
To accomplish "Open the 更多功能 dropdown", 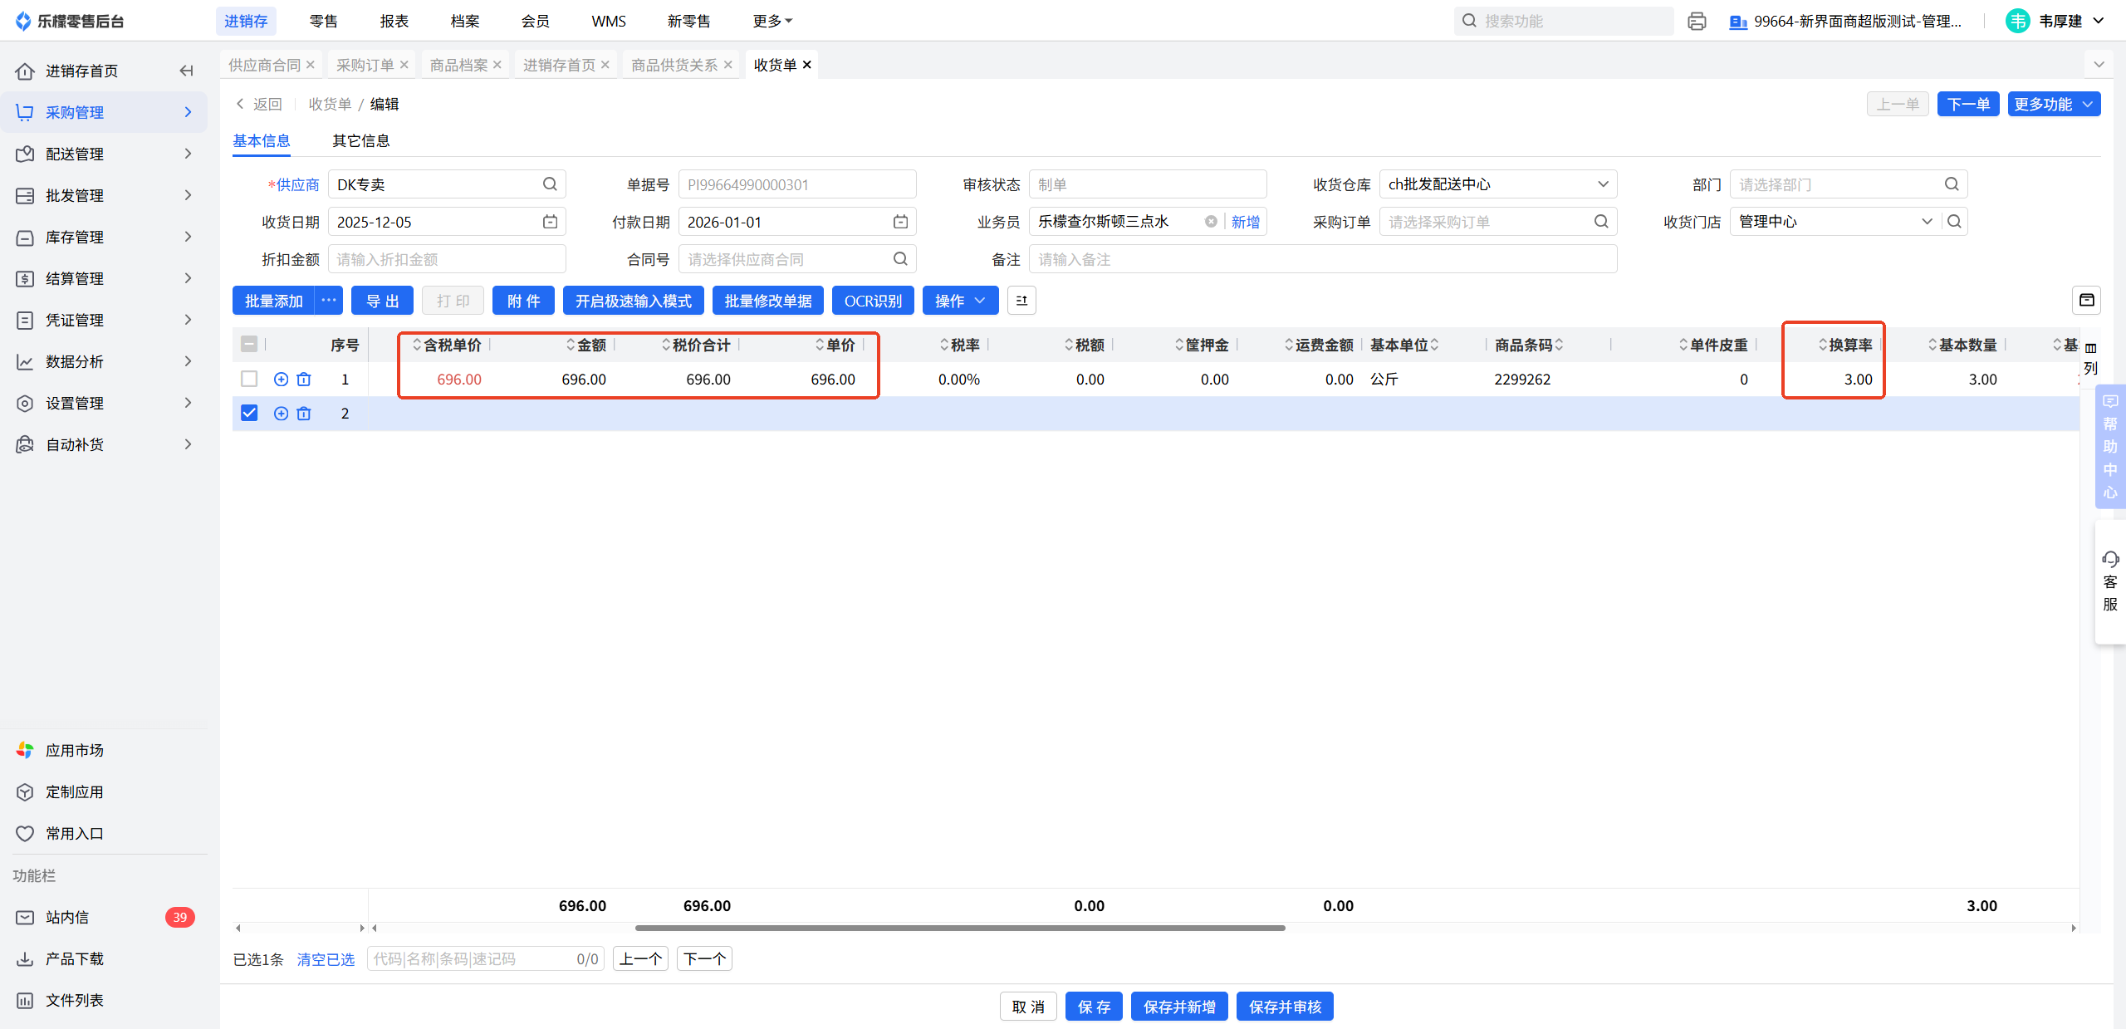I will (x=2054, y=104).
